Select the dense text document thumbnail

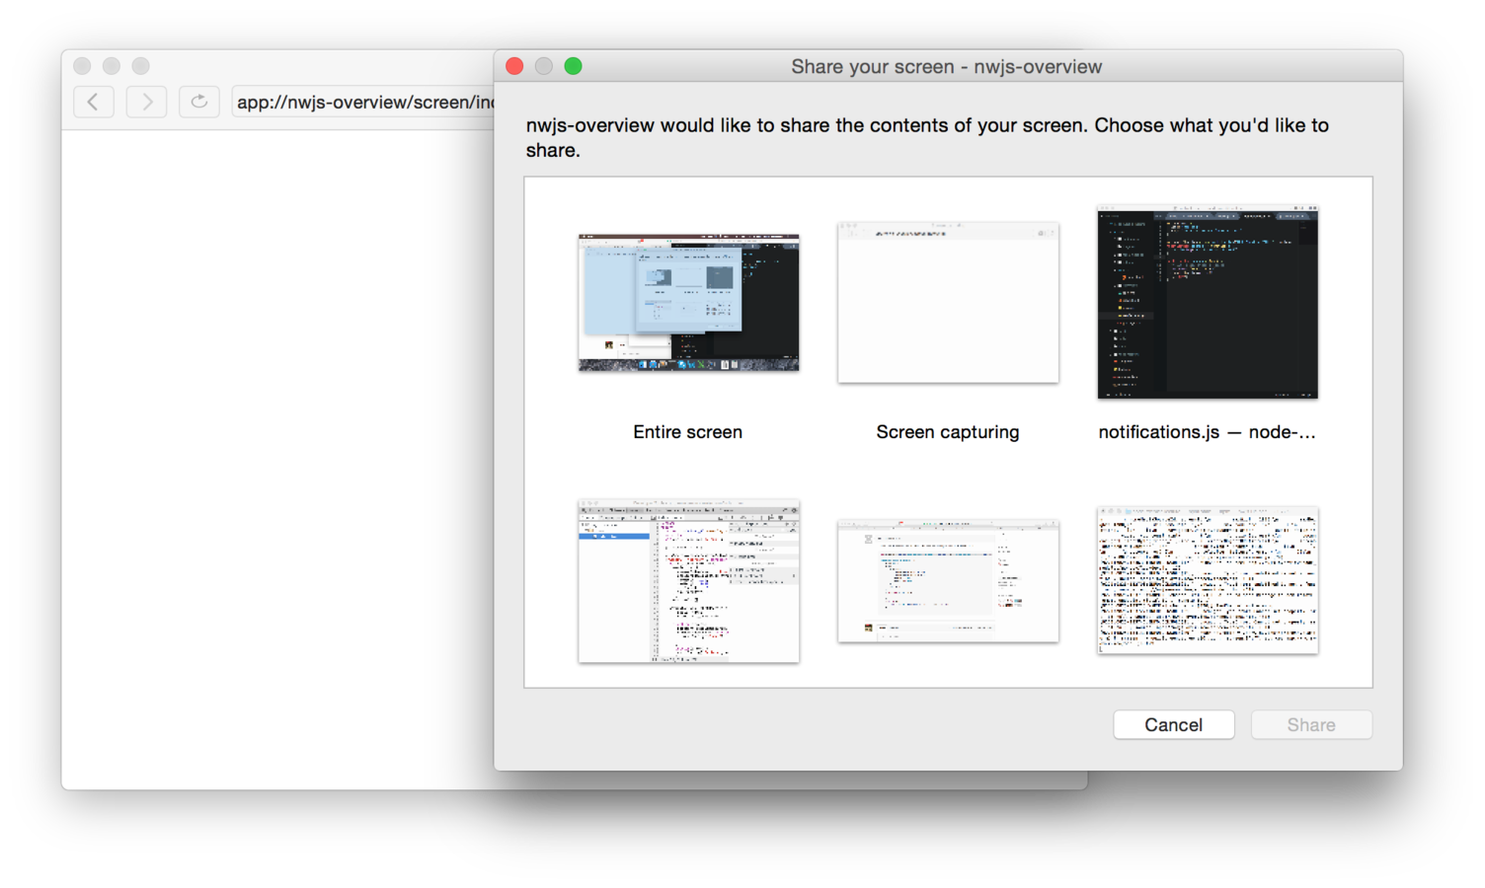pos(1208,581)
